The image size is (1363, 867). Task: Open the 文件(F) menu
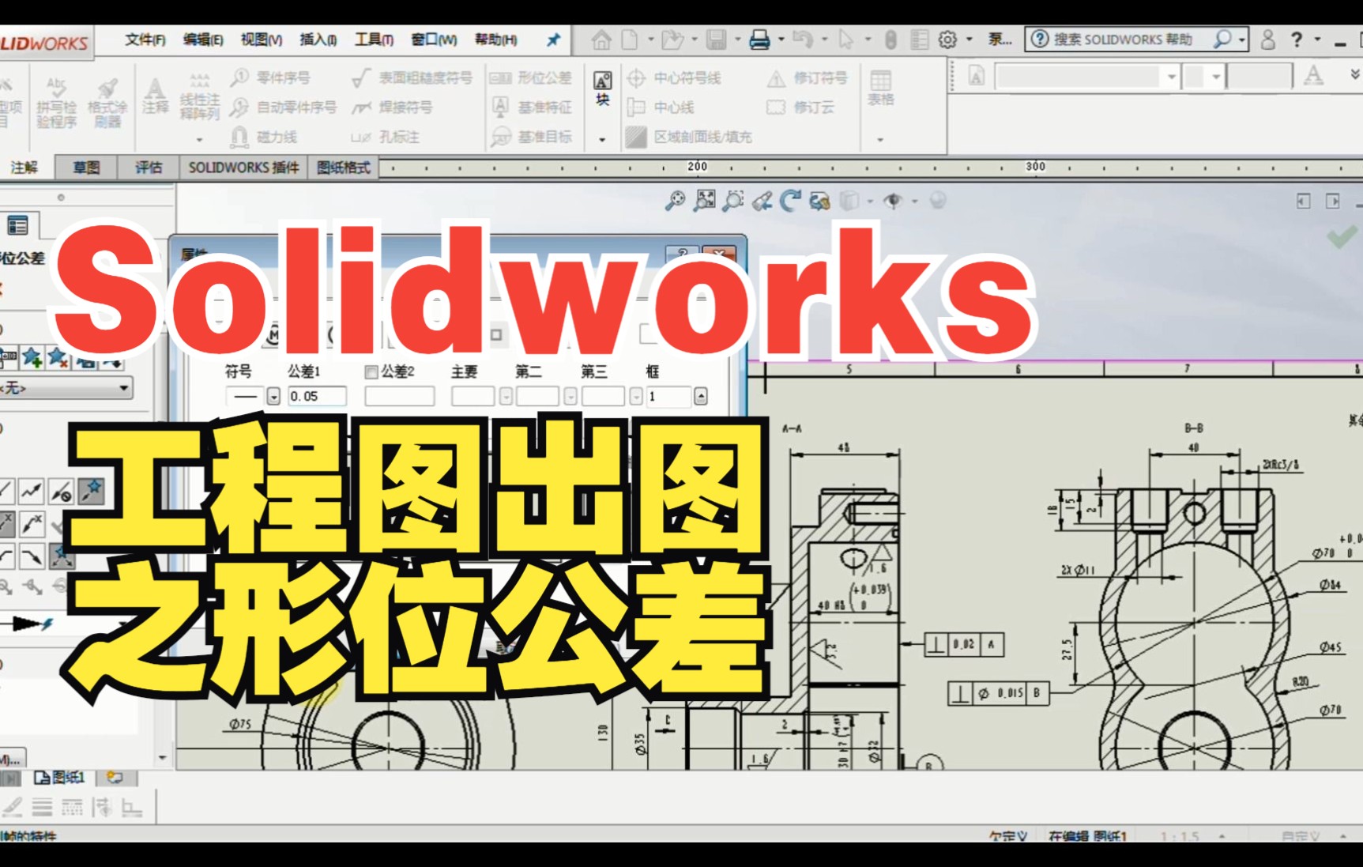(145, 40)
